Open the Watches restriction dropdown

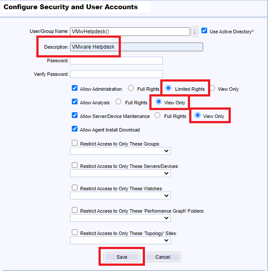point(120,196)
